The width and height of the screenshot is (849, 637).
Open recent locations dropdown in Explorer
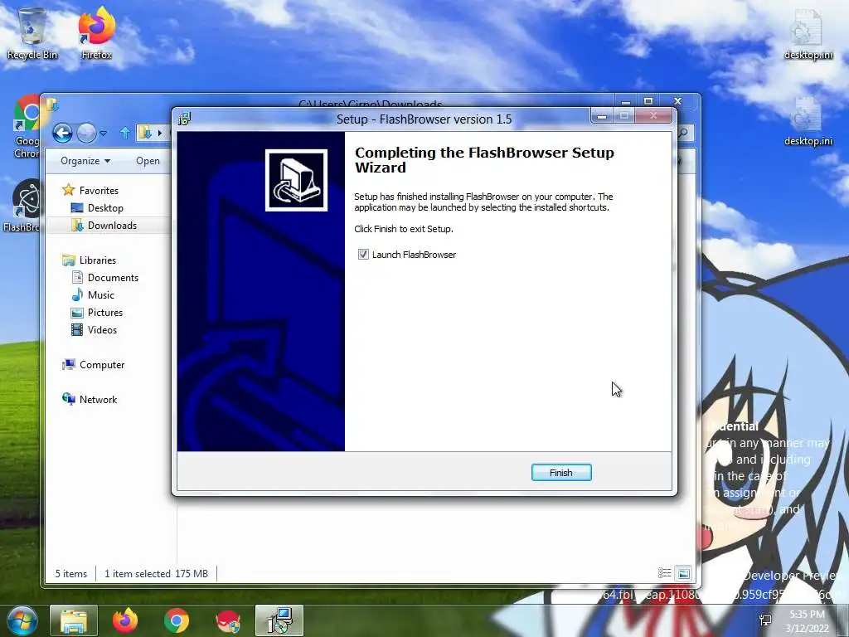(103, 133)
